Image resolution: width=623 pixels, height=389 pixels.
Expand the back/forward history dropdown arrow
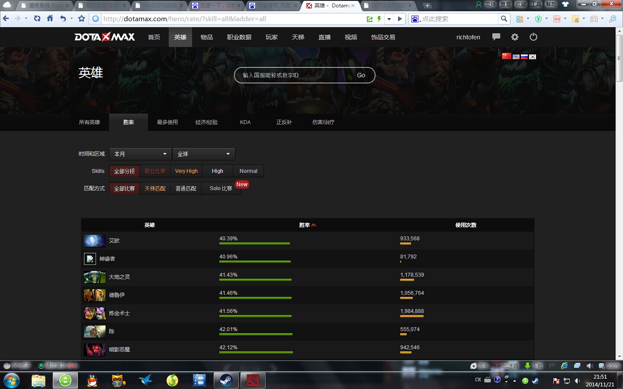point(26,19)
